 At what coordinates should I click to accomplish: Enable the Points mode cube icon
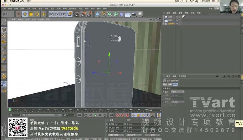click(x=4, y=48)
